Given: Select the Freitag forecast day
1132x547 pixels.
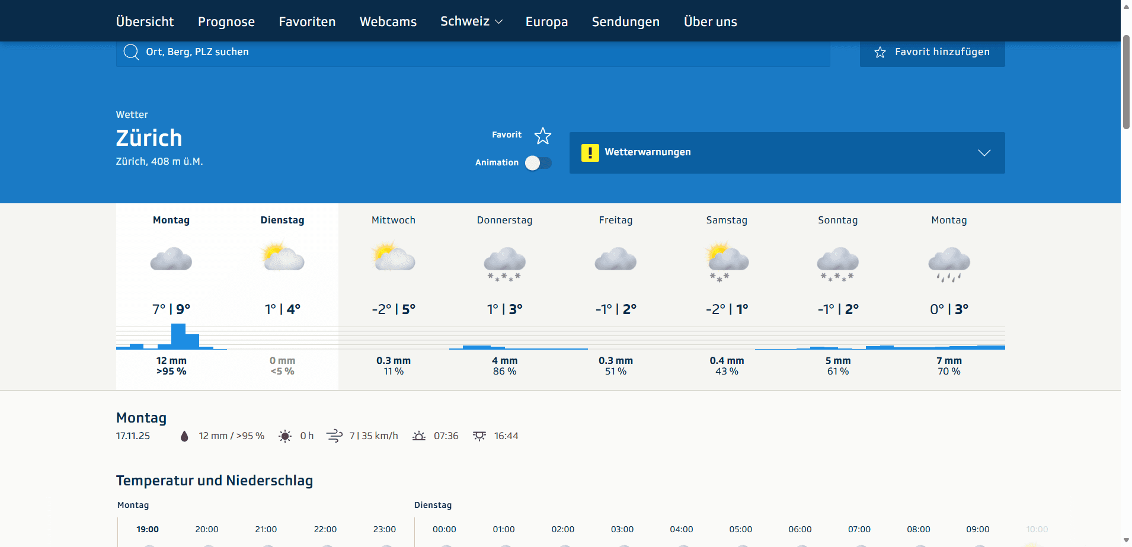Looking at the screenshot, I should pos(616,296).
